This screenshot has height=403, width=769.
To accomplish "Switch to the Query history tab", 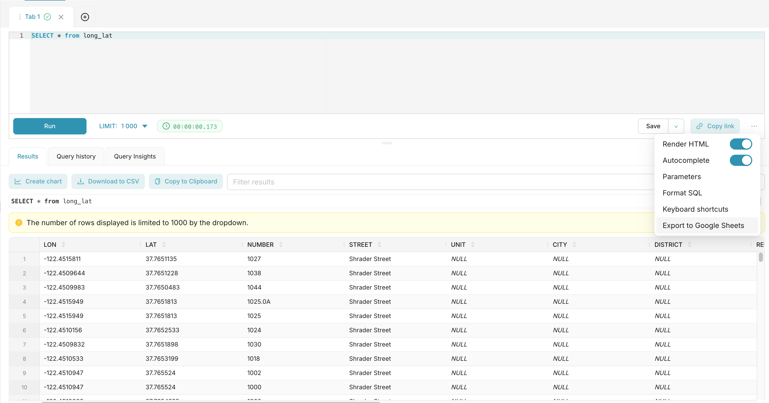I will coord(76,156).
